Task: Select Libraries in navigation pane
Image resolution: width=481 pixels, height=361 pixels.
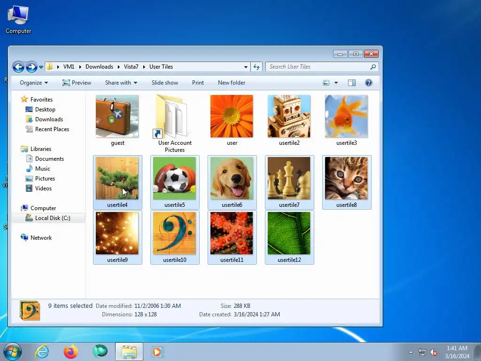Action: pos(41,149)
